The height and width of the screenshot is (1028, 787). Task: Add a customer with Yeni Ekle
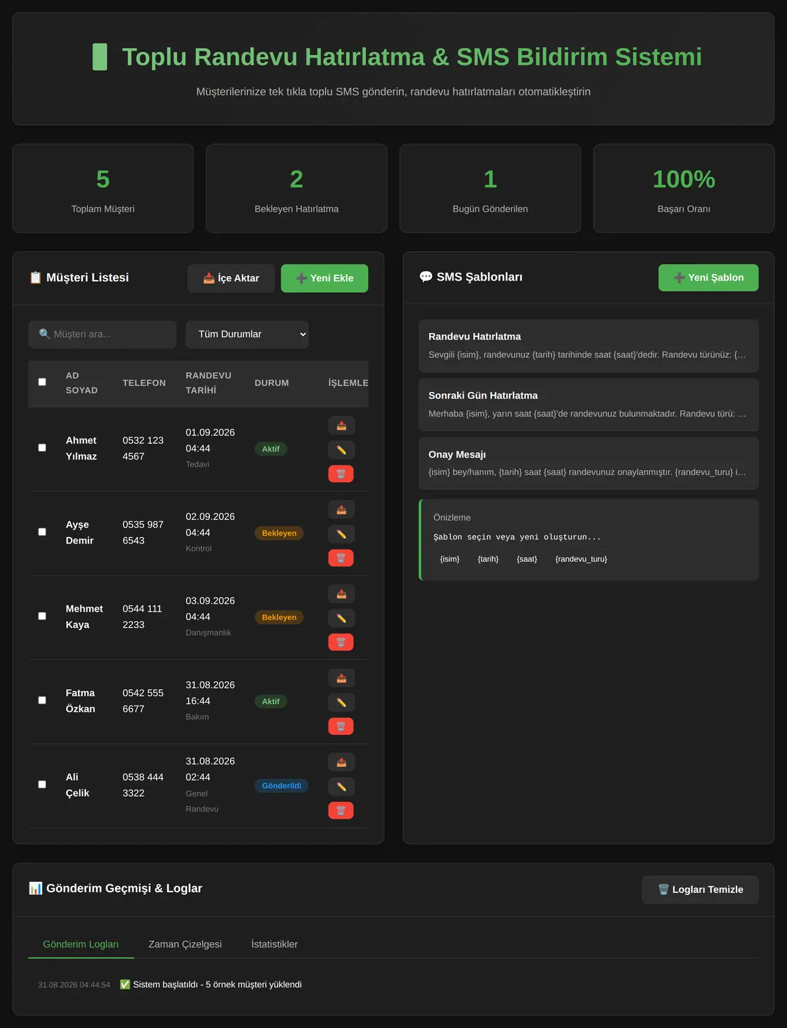point(325,278)
